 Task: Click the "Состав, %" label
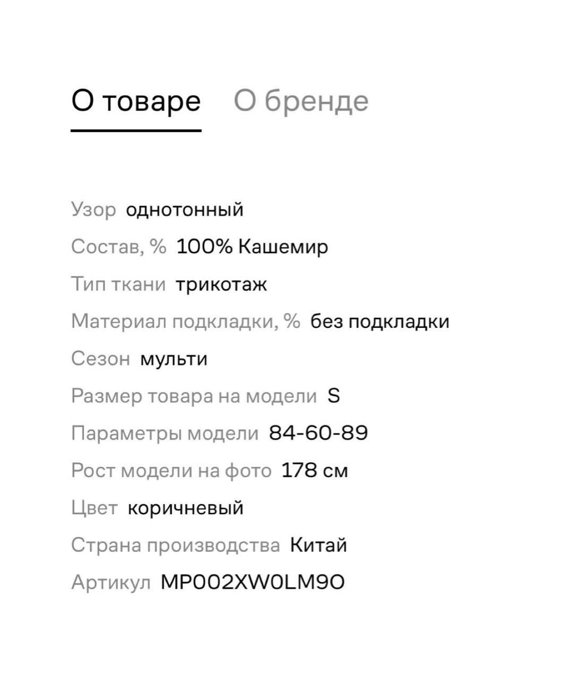tap(118, 246)
